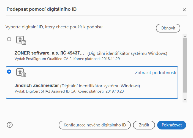Click the Podepsat pomocí digitálního ID title

point(41,9)
